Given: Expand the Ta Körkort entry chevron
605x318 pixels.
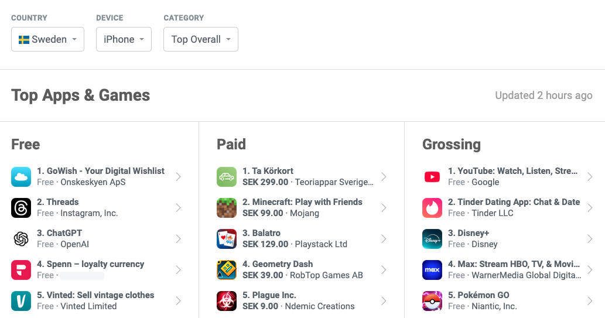Looking at the screenshot, I should 384,177.
